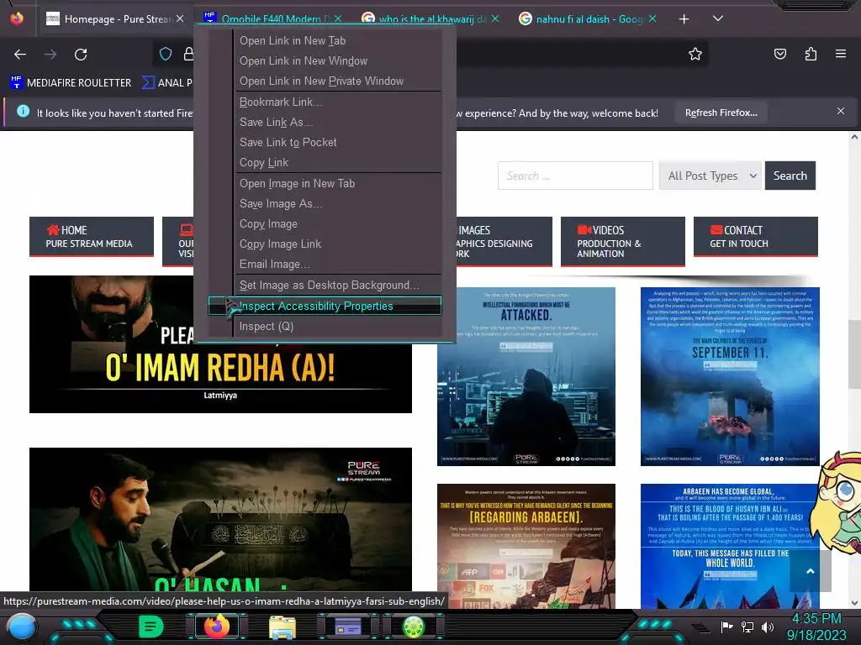Choose Inspect Accessibility Properties
The width and height of the screenshot is (861, 645).
coord(325,306)
